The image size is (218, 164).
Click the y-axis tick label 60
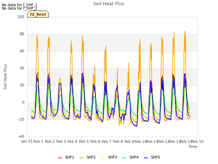(x=22, y=51)
